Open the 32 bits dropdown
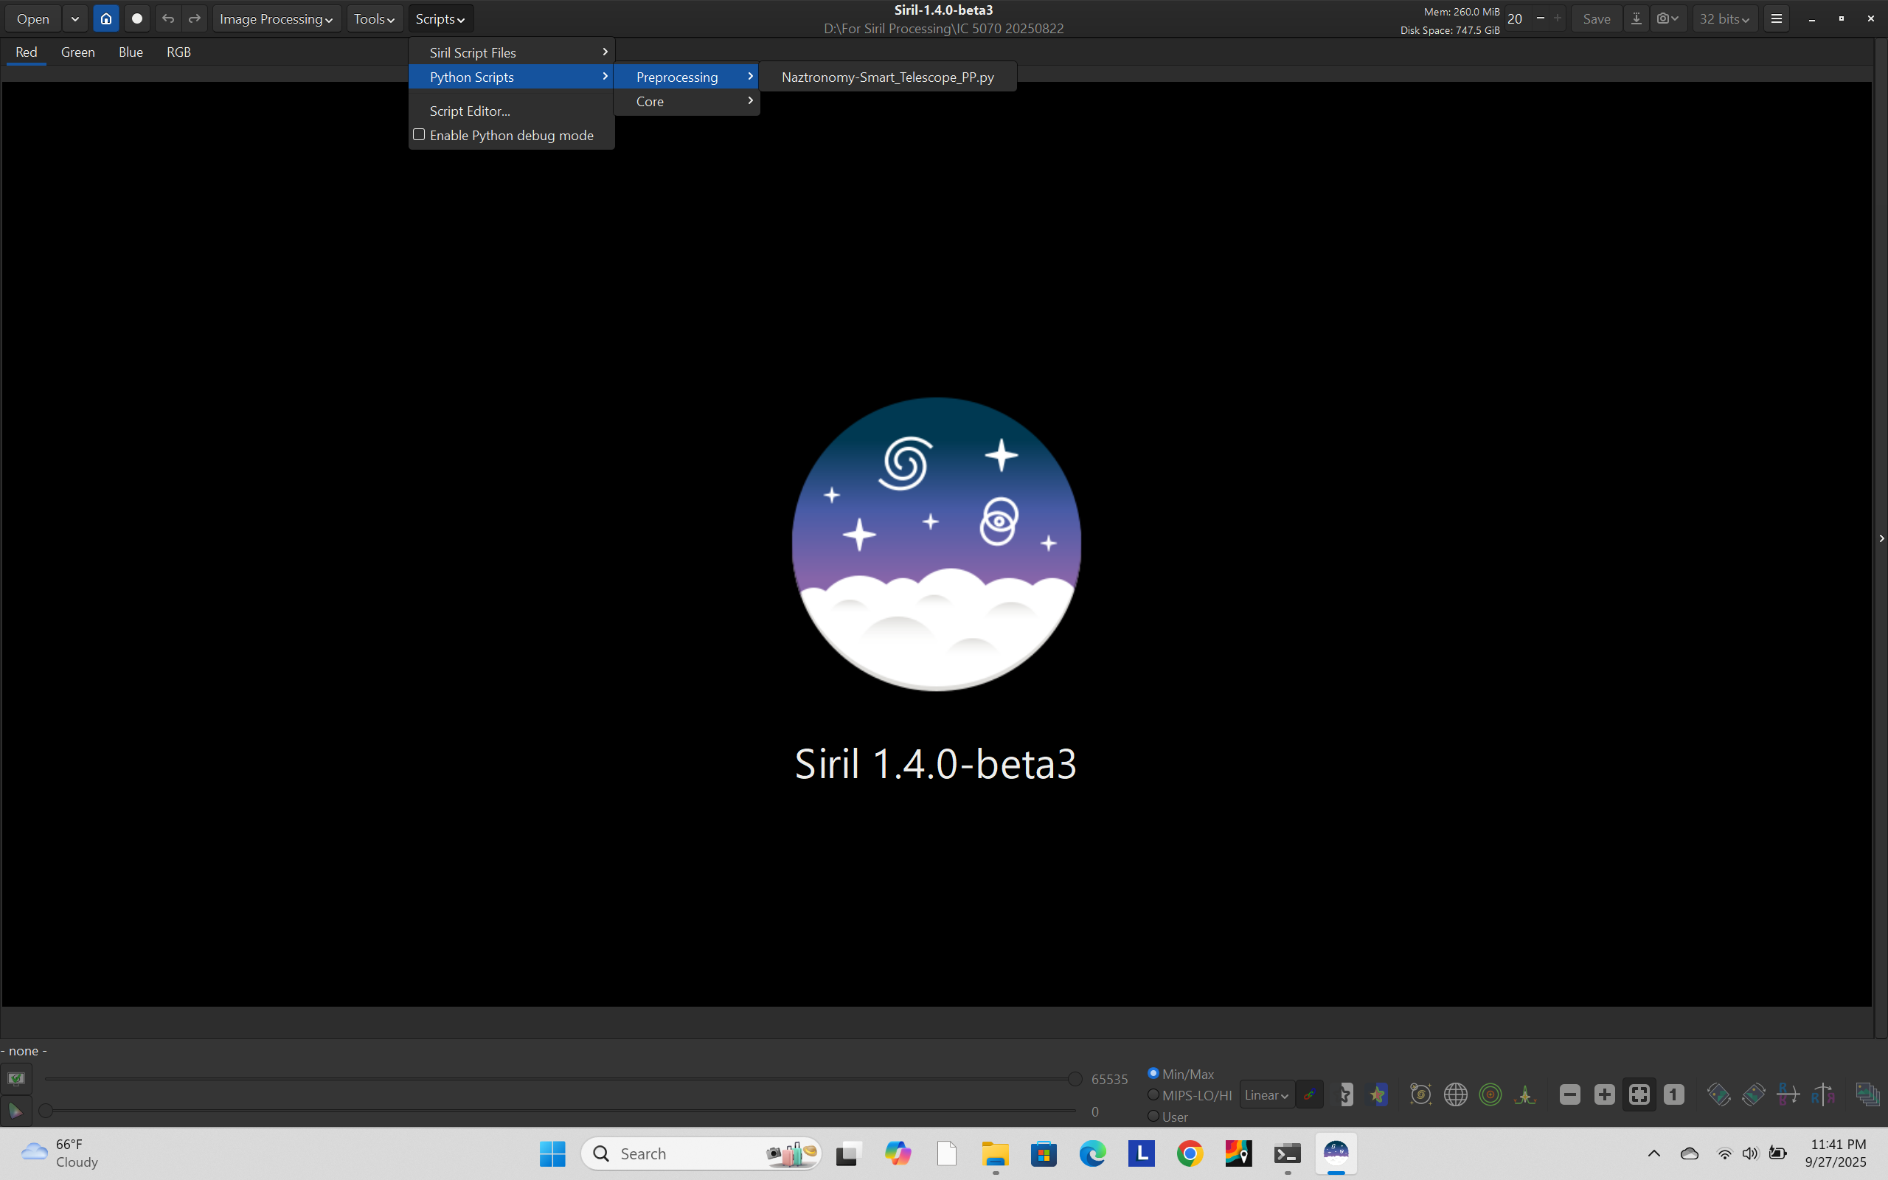The image size is (1888, 1180). point(1724,18)
